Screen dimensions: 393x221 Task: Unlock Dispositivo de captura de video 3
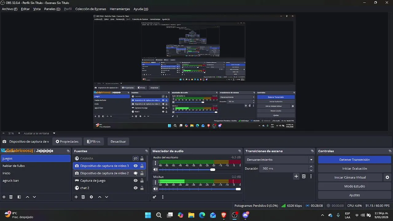[x=142, y=166]
